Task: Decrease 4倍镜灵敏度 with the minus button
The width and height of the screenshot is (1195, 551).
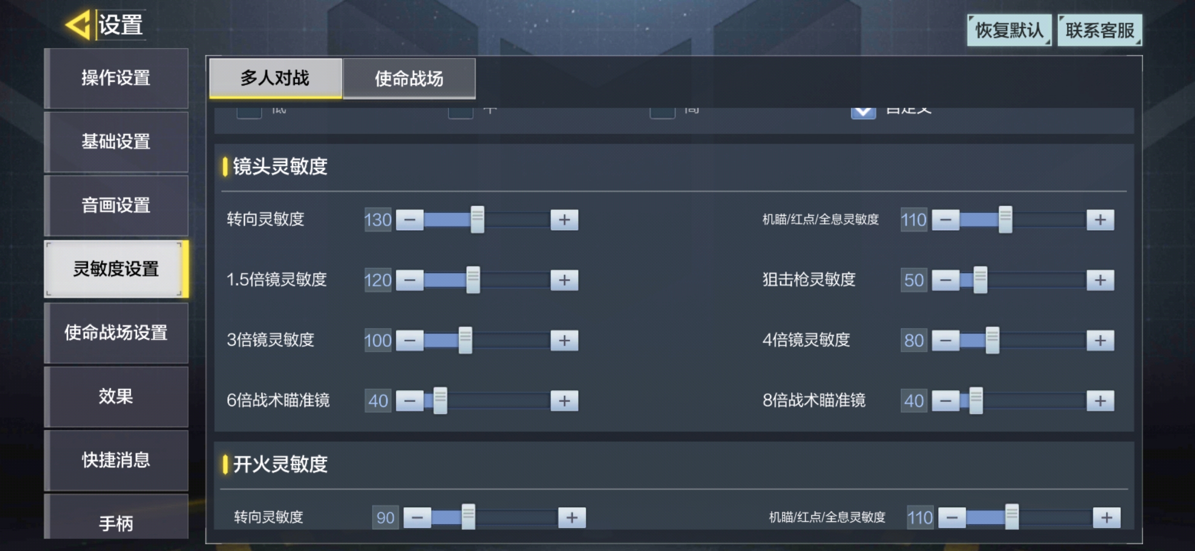Action: [945, 340]
